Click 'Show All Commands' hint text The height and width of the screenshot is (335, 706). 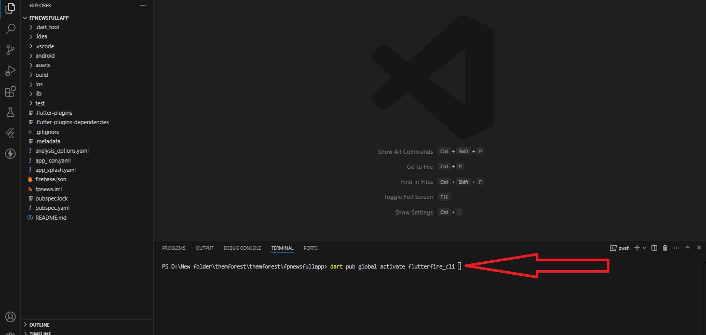405,152
